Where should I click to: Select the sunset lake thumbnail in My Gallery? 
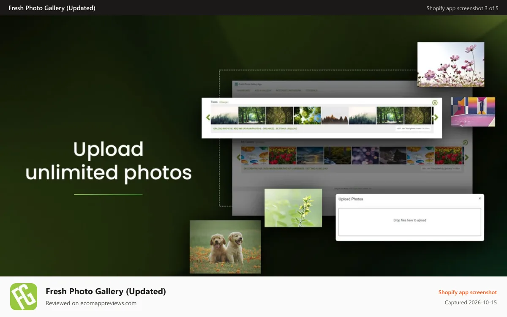coord(310,156)
